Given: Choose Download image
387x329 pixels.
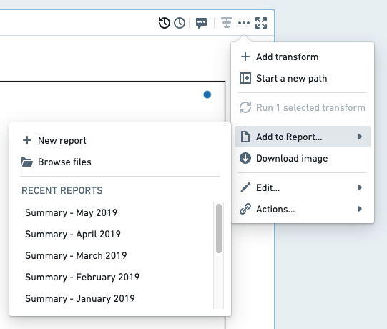Looking at the screenshot, I should pyautogui.click(x=303, y=159).
